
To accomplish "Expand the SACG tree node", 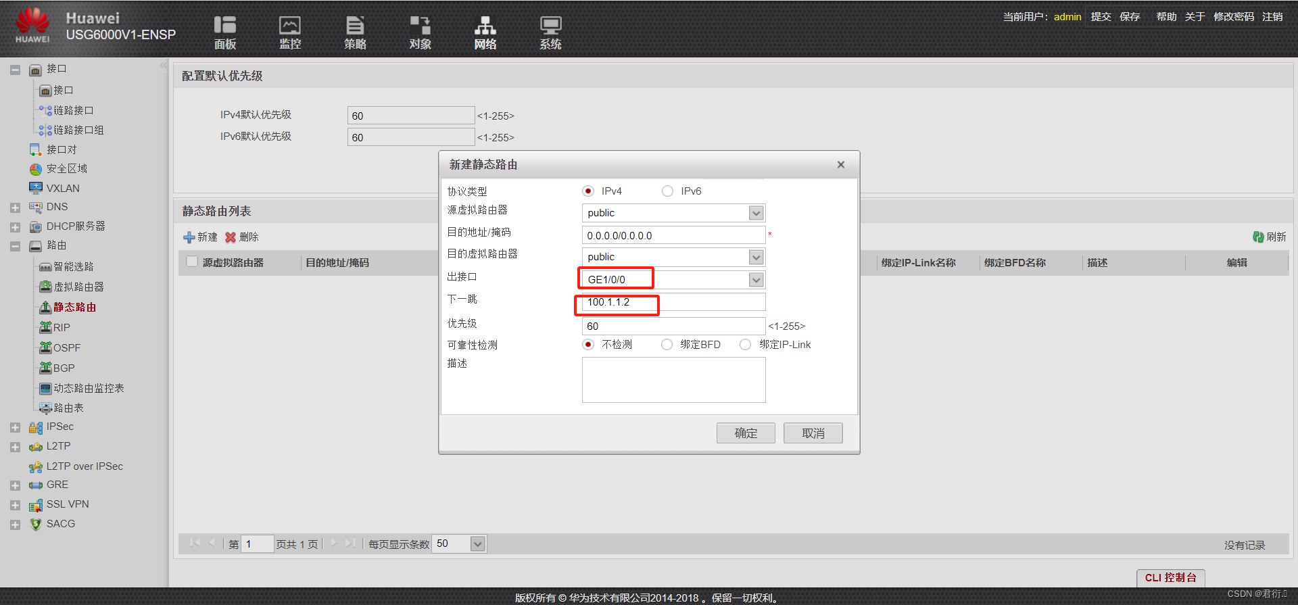I will tap(15, 525).
